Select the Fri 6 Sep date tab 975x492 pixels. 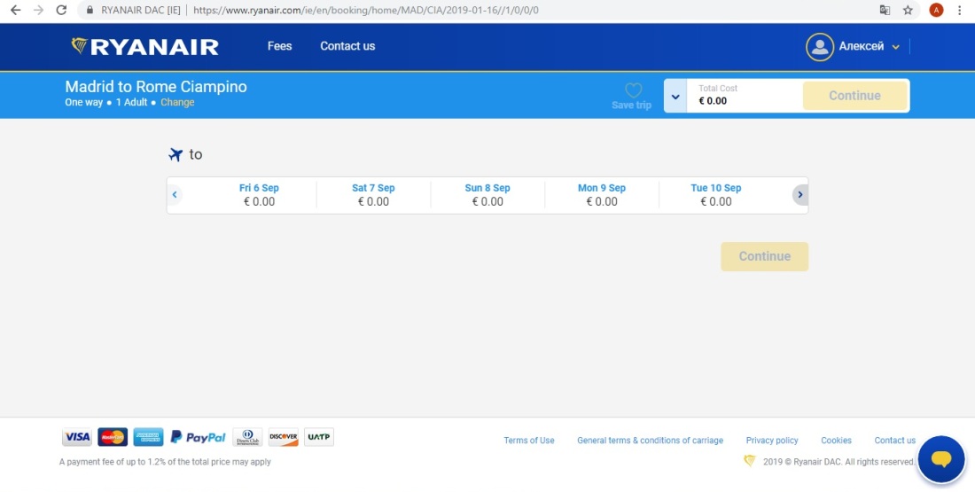260,195
